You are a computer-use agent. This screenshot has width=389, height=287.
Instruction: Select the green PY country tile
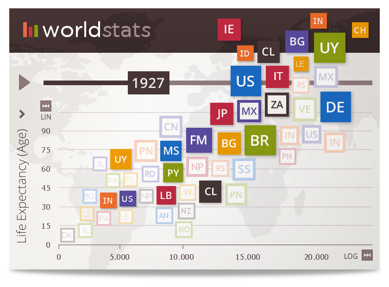point(173,173)
